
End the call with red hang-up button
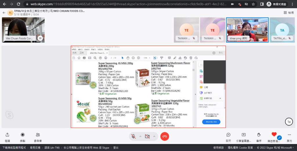[x=165, y=137]
